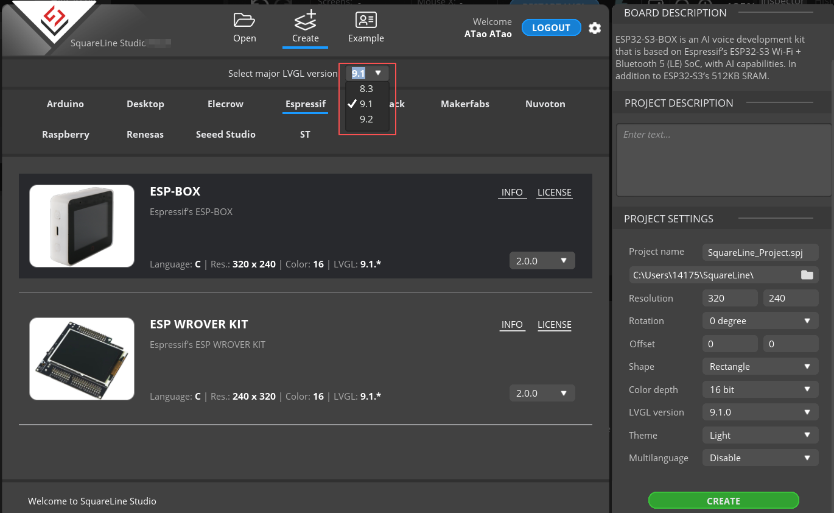Open INFO link for ESP-BOX
The width and height of the screenshot is (834, 513).
click(x=512, y=193)
